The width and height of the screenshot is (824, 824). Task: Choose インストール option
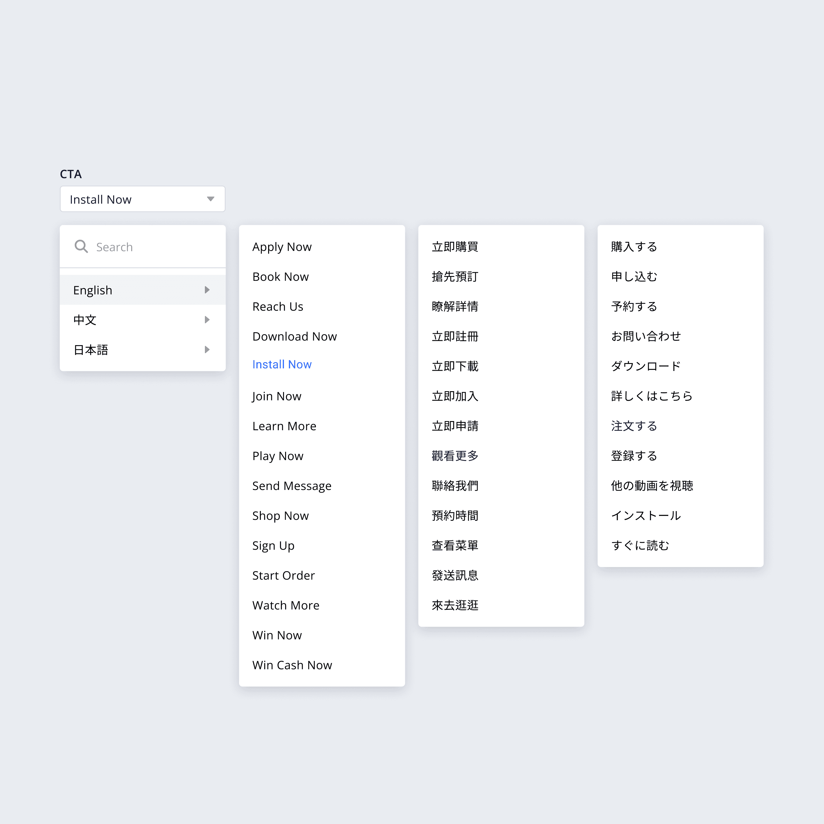(646, 516)
